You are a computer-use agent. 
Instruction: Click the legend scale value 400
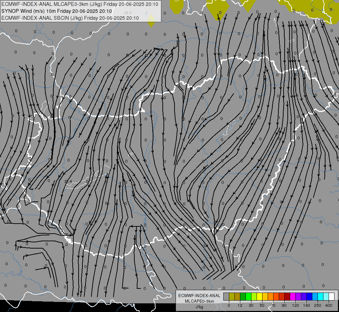(x=329, y=305)
